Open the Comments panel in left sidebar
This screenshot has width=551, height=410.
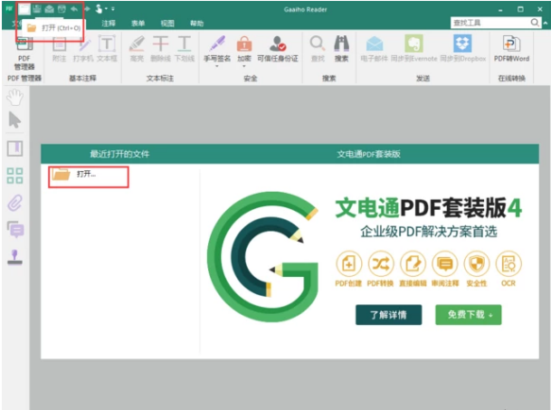point(15,229)
